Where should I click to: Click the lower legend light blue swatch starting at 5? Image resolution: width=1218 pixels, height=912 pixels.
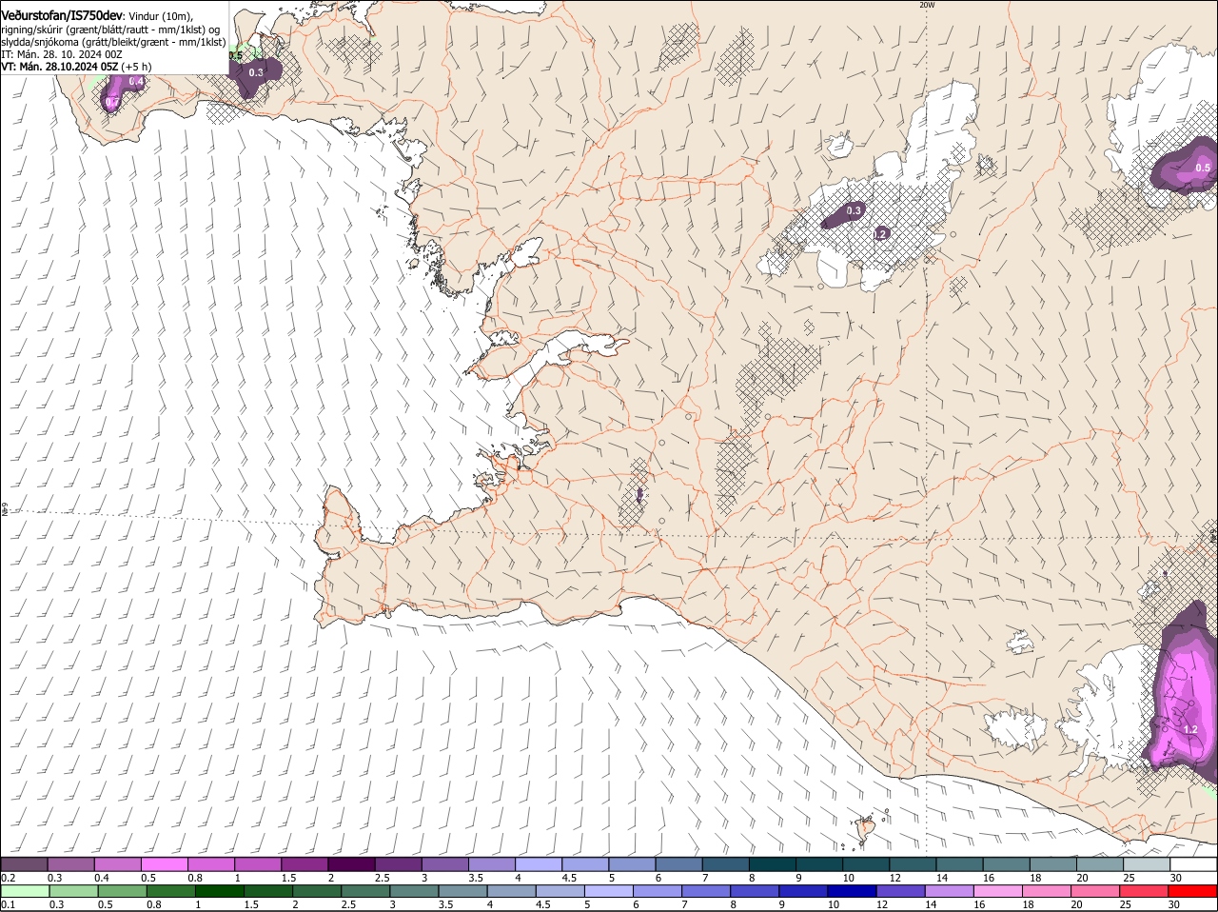tap(608, 891)
